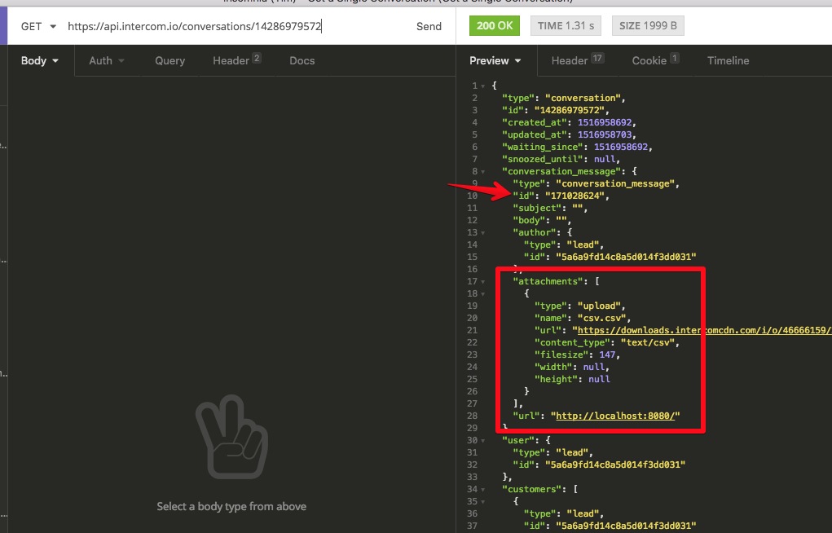Viewport: 832px width, 533px height.
Task: Open the Preview mode dropdown
Action: pyautogui.click(x=495, y=60)
